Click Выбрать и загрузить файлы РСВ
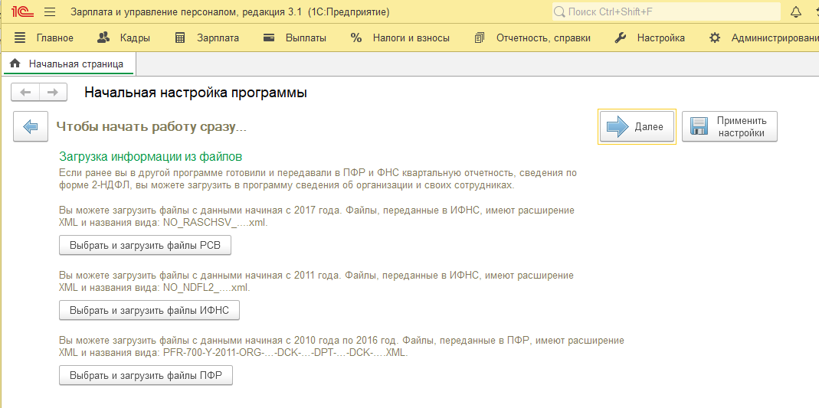This screenshot has height=408, width=819. click(x=145, y=245)
